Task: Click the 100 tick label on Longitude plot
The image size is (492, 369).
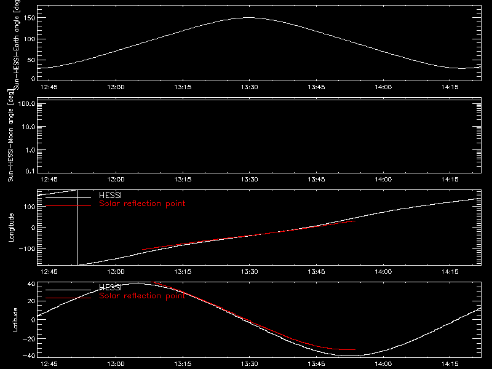Action: click(x=30, y=207)
